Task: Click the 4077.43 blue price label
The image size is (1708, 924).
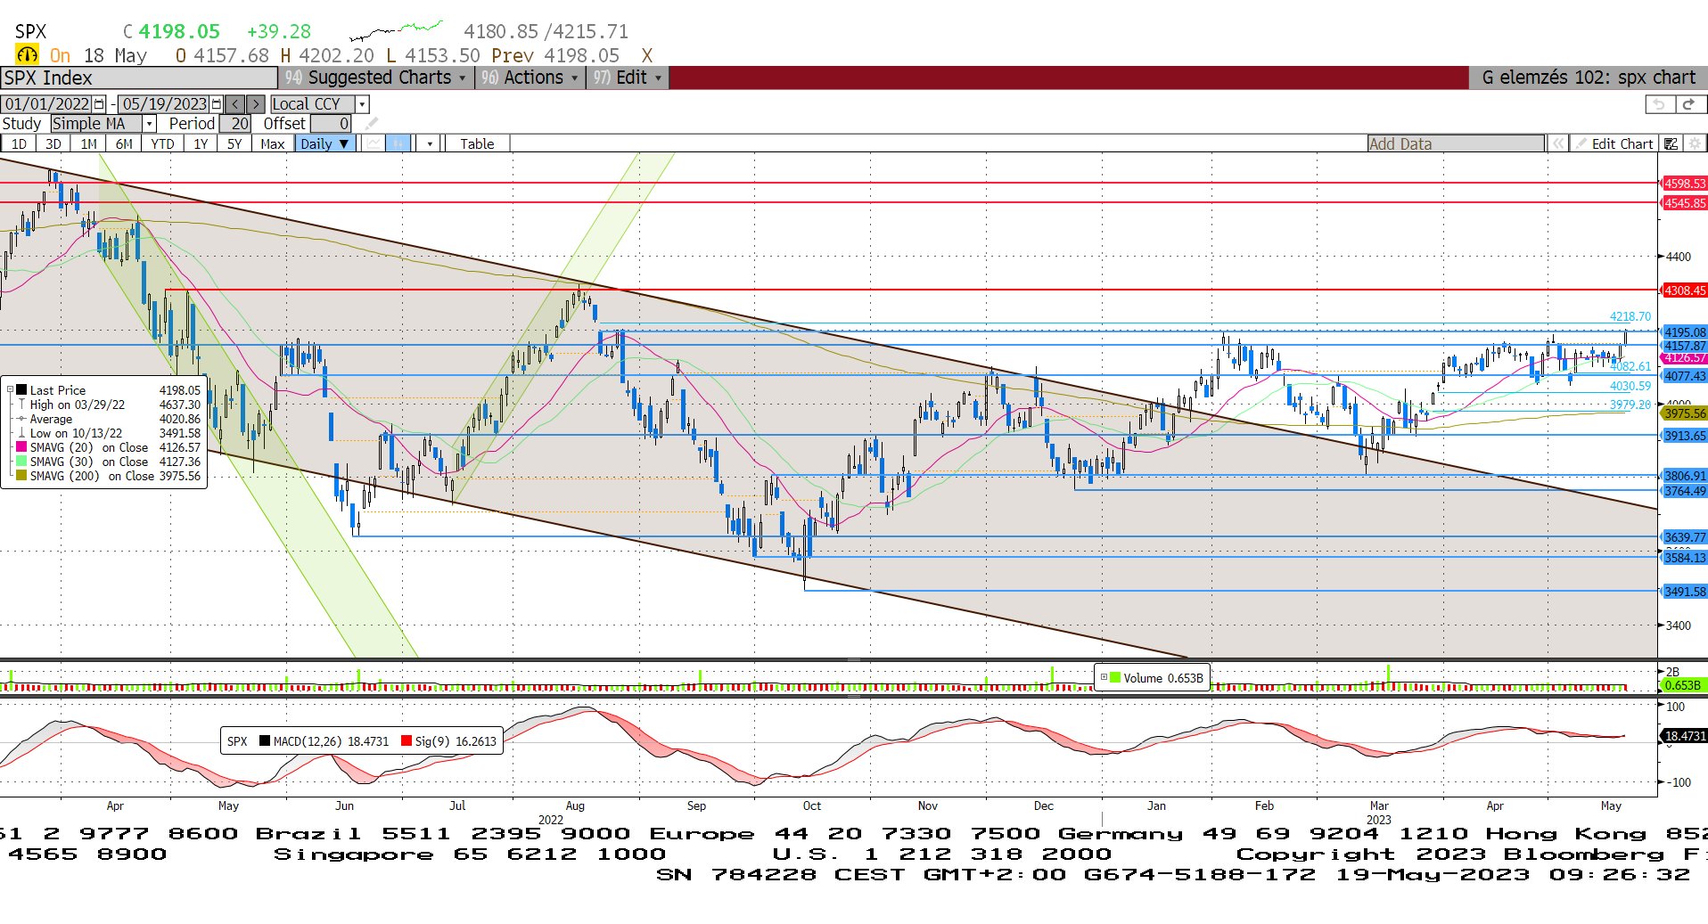Action: [x=1684, y=376]
